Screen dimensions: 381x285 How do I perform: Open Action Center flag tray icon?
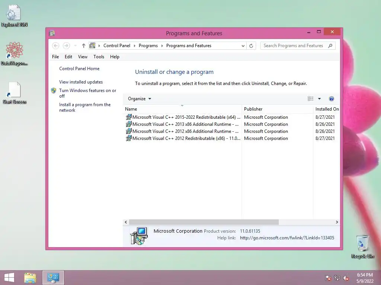coord(328,278)
